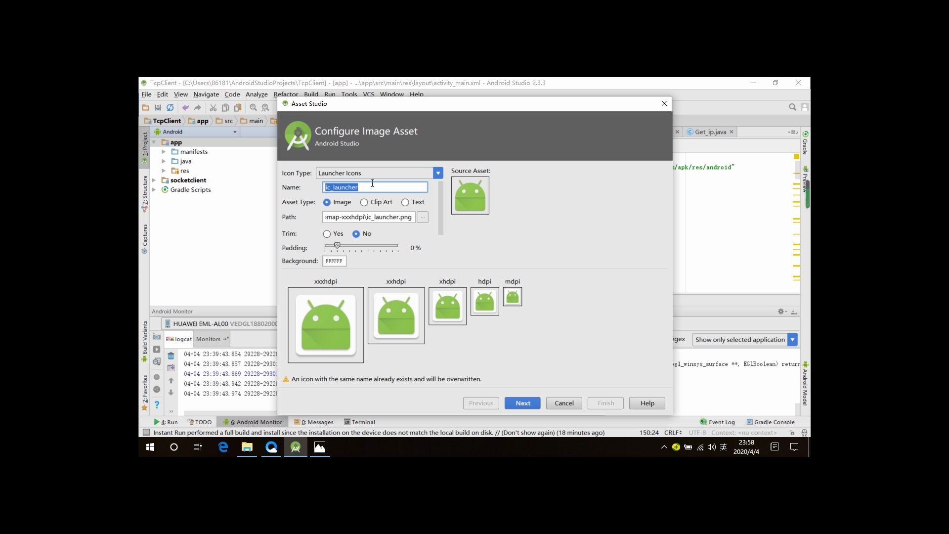Open the Refactor menu
This screenshot has width=949, height=534.
pyautogui.click(x=286, y=94)
